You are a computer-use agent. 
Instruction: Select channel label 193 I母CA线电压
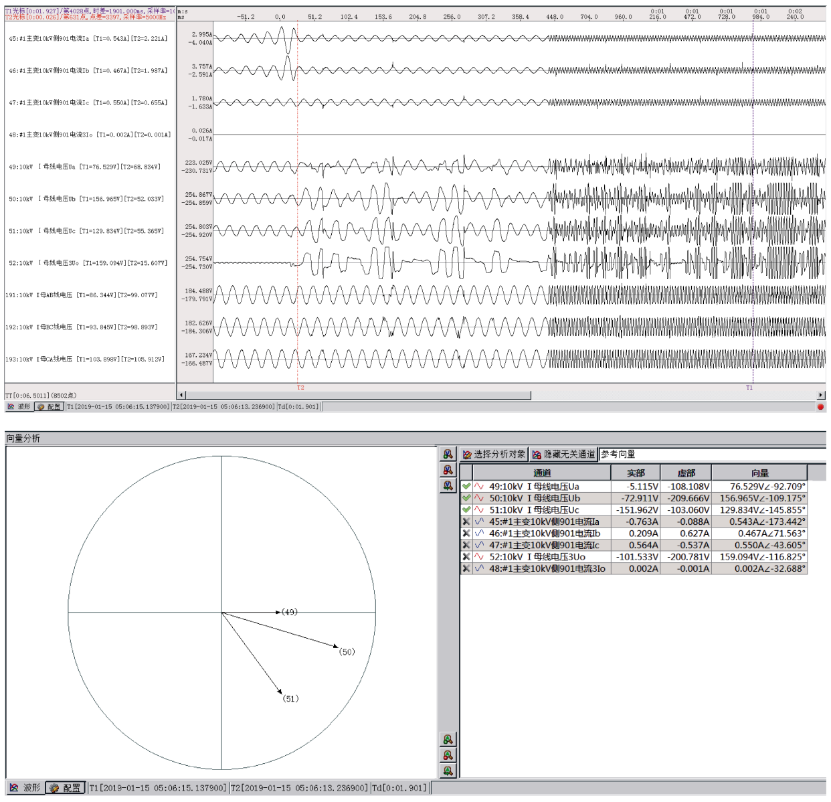(x=85, y=359)
